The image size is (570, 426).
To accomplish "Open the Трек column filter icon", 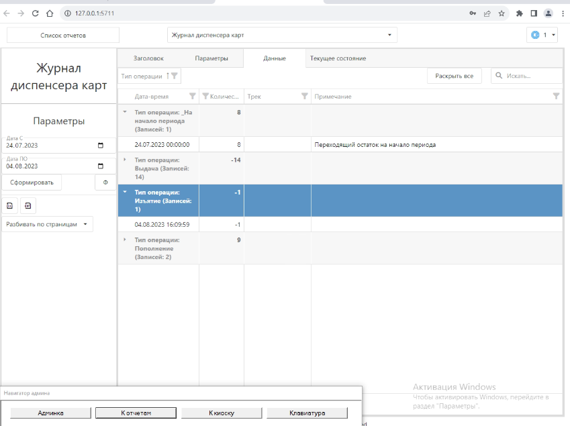I will (x=305, y=96).
